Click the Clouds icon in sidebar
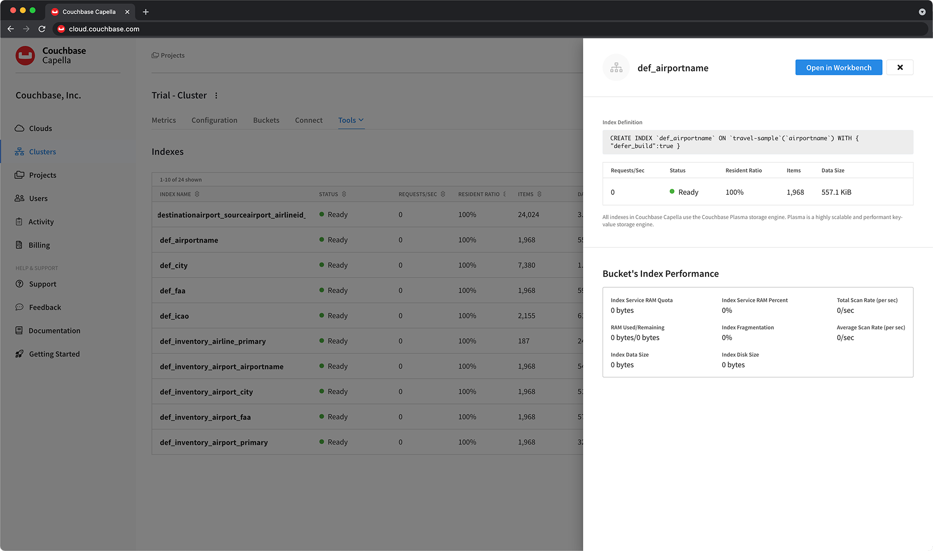 point(19,128)
